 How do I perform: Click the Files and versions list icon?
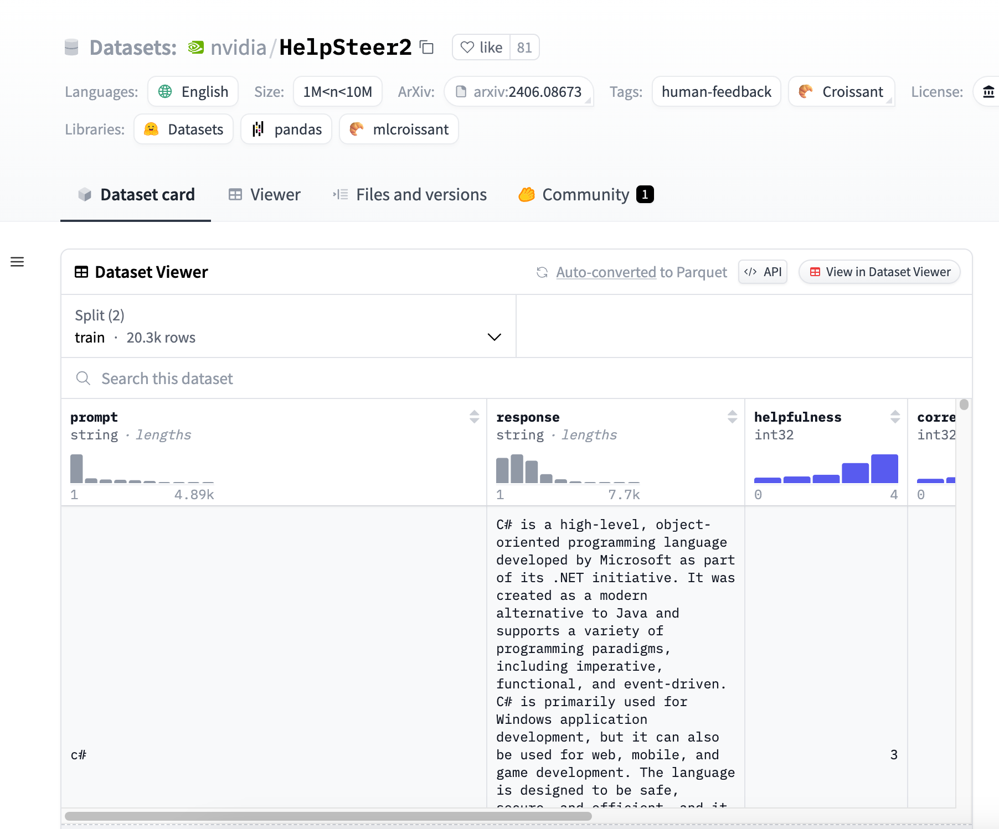pyautogui.click(x=340, y=195)
